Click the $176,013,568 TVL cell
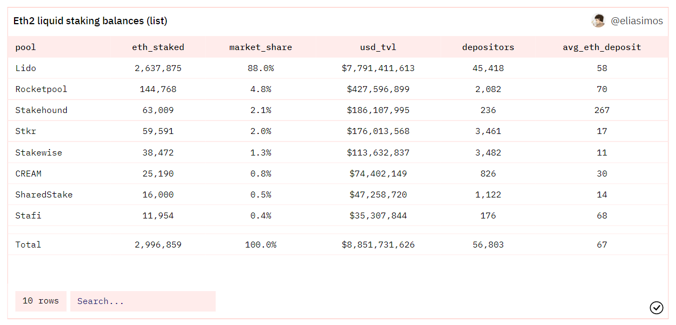This screenshot has height=325, width=676. [x=378, y=131]
